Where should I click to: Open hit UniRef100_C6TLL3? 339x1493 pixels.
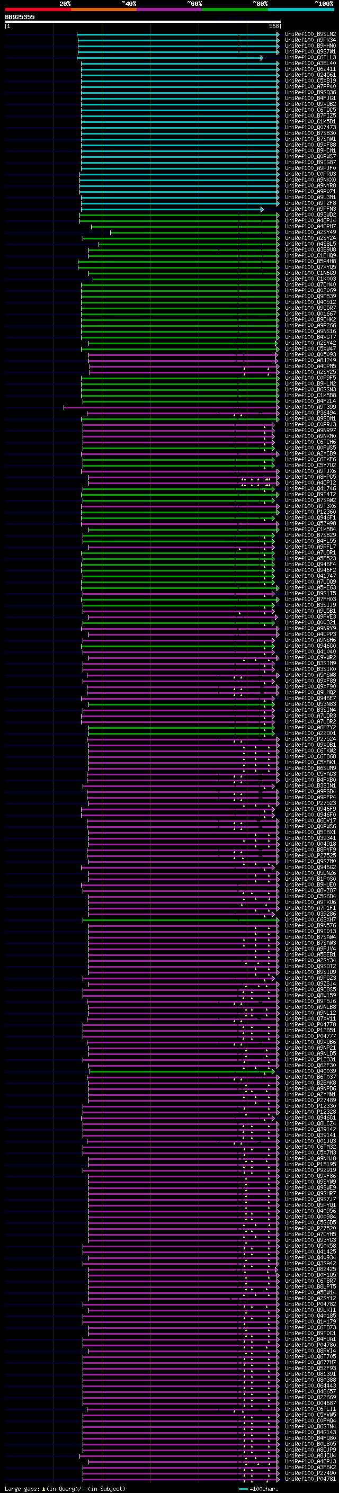tap(310, 57)
